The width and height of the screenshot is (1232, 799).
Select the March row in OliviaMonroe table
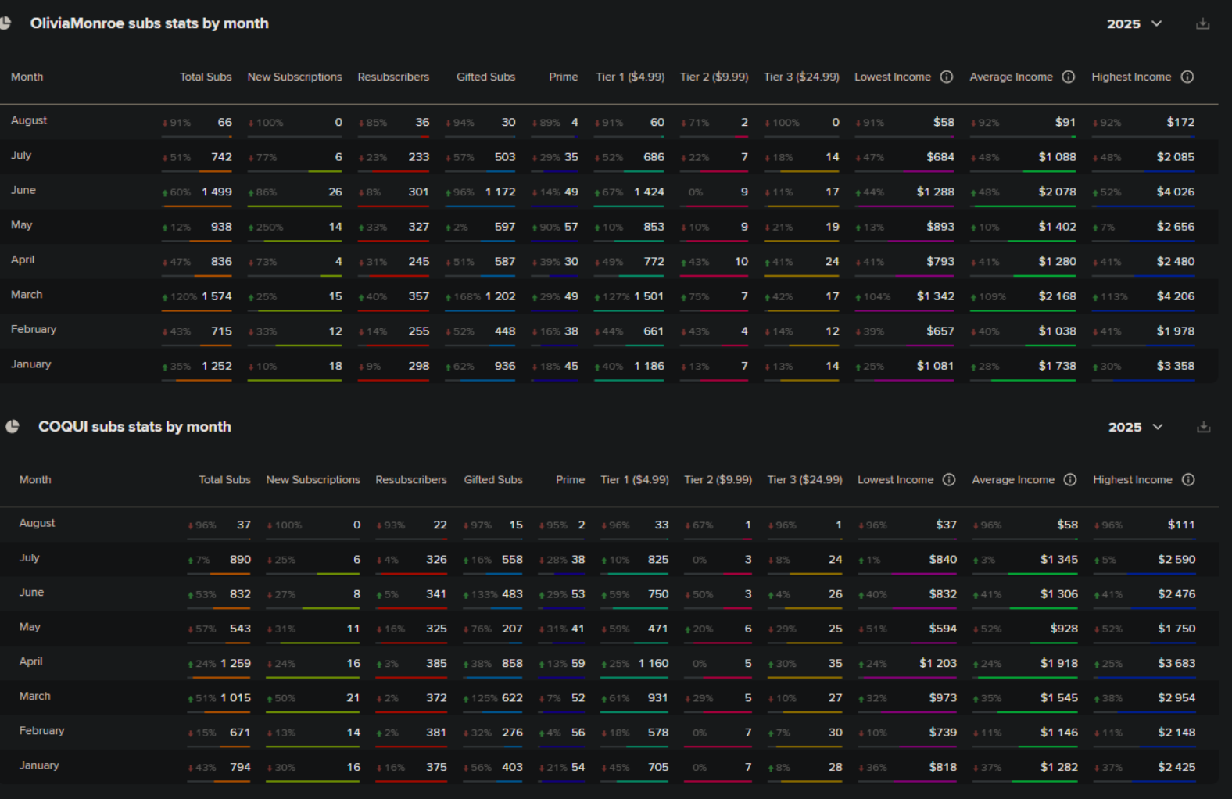(x=609, y=296)
